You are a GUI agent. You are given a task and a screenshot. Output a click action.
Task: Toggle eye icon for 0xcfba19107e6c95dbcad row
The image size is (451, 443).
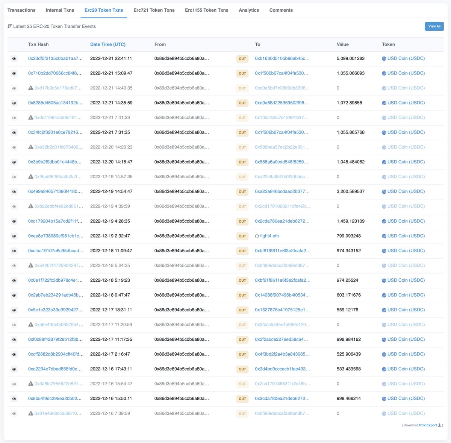pyautogui.click(x=14, y=251)
